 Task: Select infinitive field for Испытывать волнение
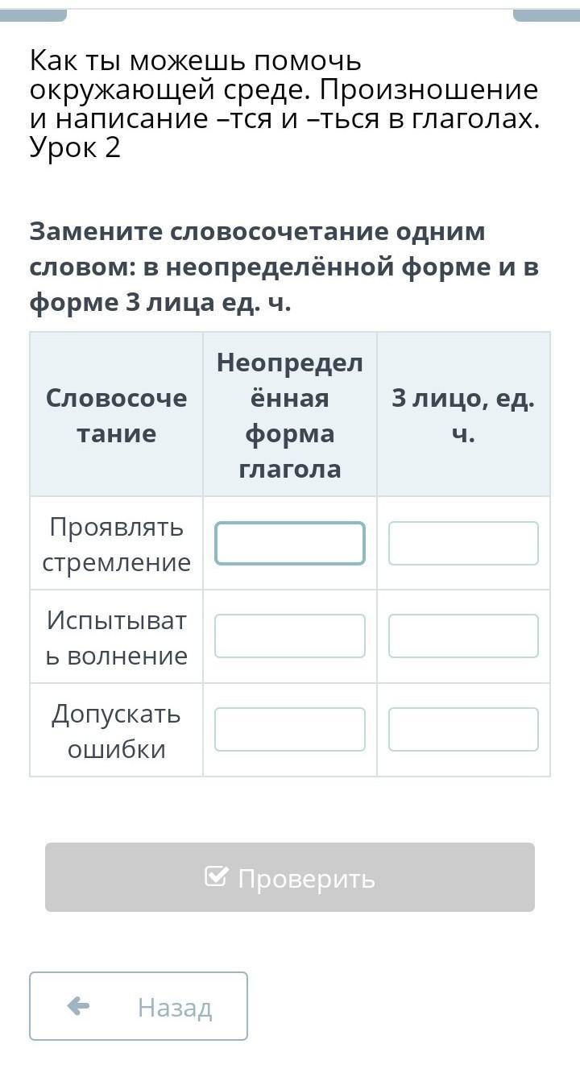click(x=289, y=636)
